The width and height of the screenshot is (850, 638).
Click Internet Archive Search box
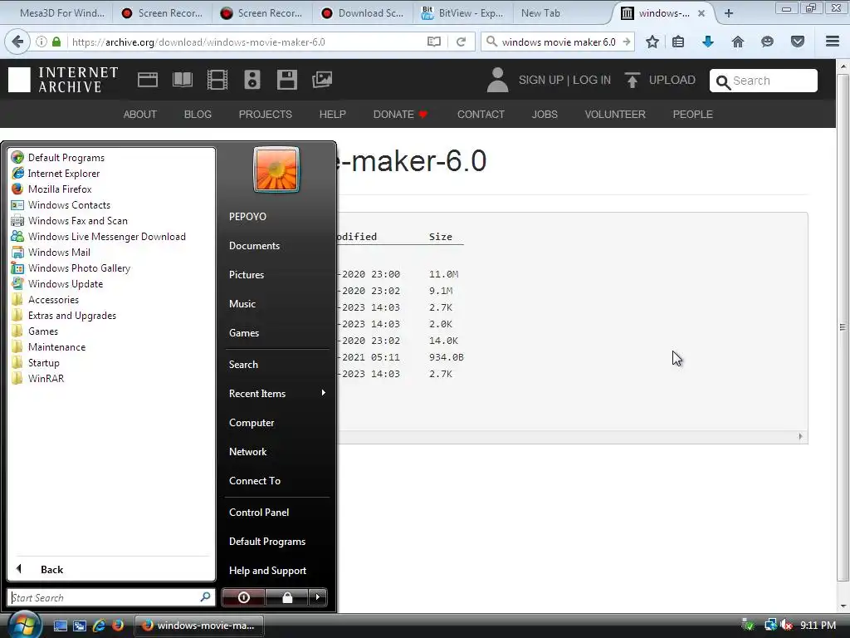click(764, 81)
